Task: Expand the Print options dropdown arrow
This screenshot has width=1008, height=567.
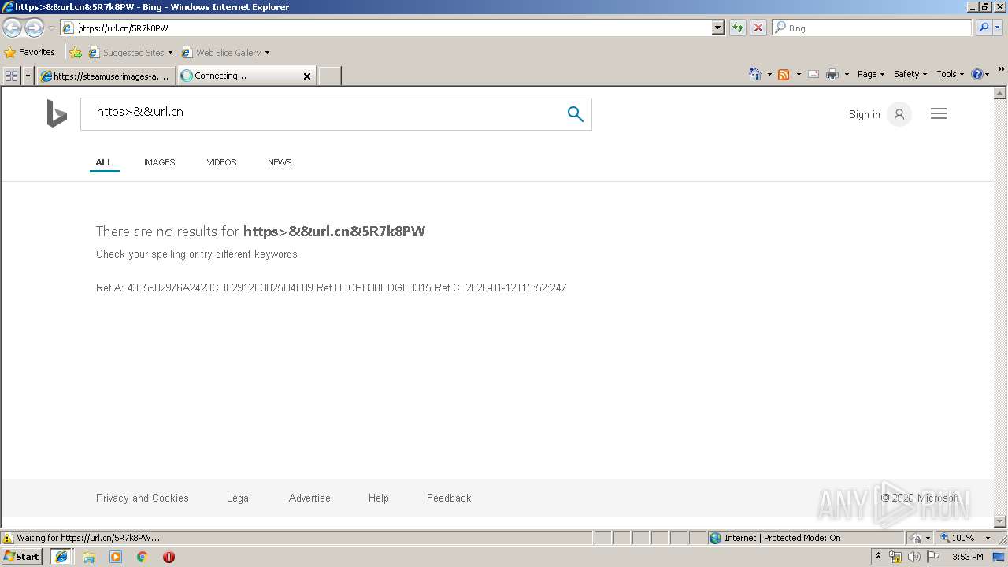Action: click(x=847, y=74)
